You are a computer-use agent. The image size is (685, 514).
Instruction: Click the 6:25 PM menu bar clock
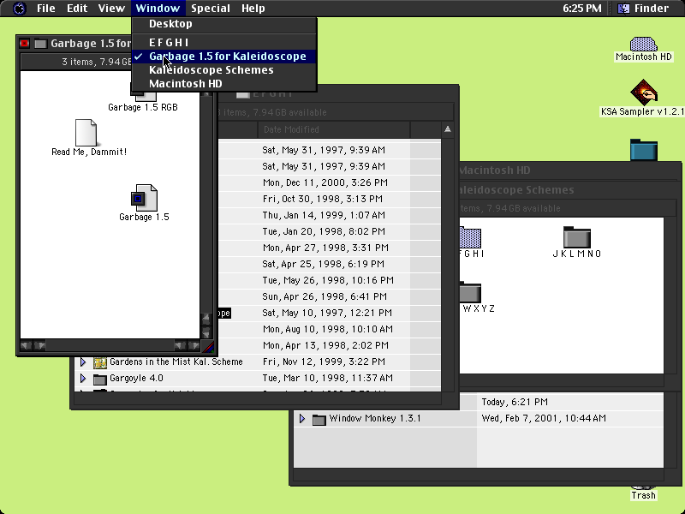(582, 9)
